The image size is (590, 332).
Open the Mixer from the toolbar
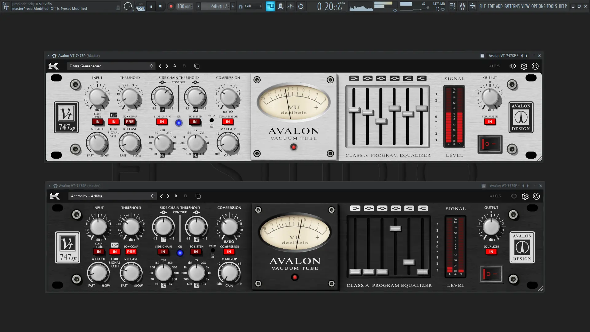[x=462, y=6]
